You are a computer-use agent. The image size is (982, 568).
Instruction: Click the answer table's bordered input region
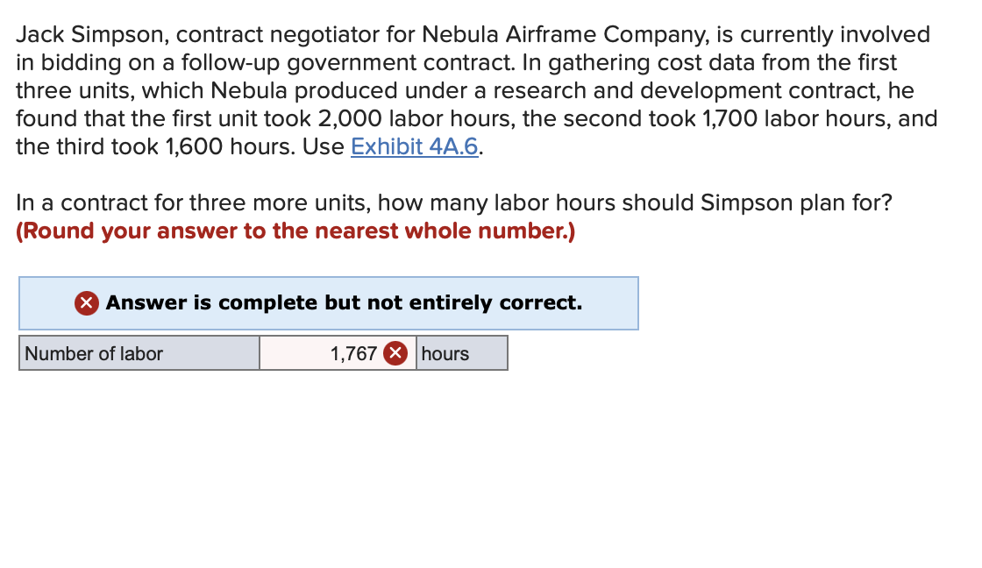(x=338, y=353)
